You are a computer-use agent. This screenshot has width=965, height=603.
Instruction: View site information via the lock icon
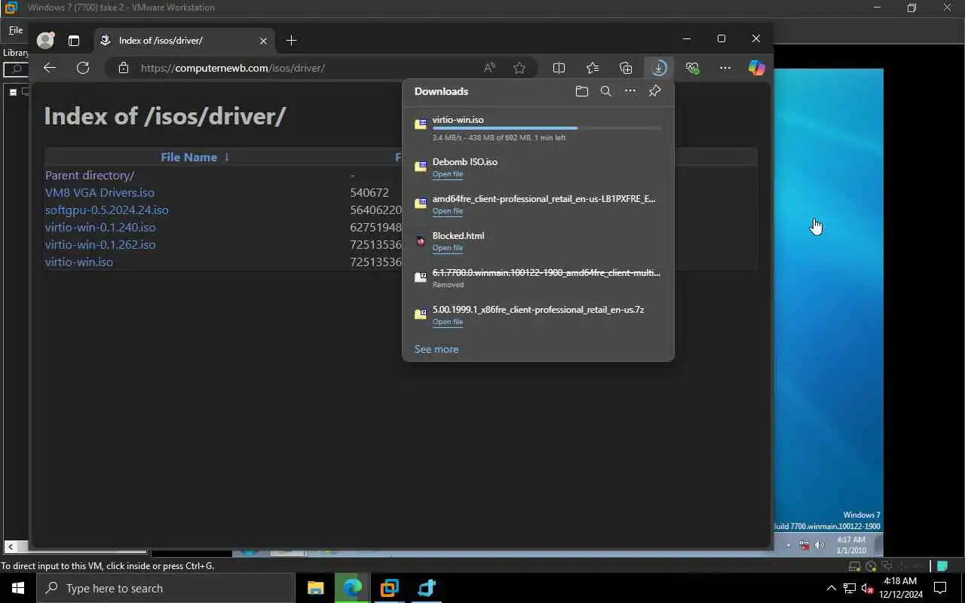[x=124, y=68]
